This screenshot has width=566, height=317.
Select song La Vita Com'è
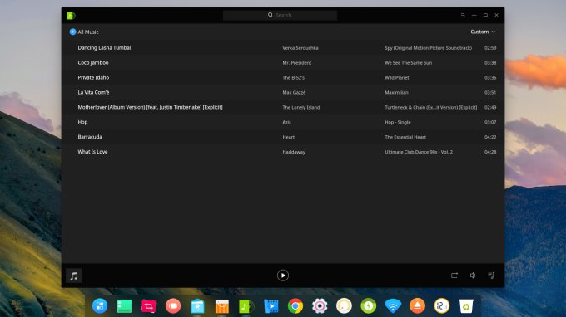pos(93,92)
